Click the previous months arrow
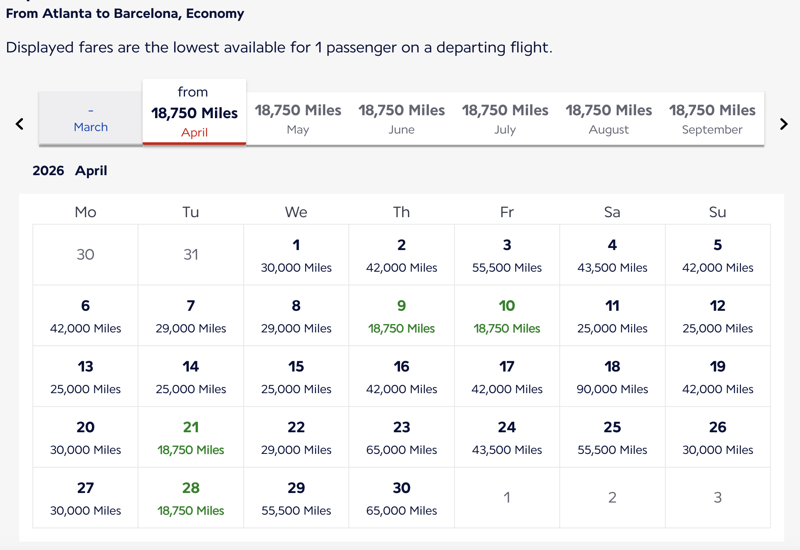 20,124
